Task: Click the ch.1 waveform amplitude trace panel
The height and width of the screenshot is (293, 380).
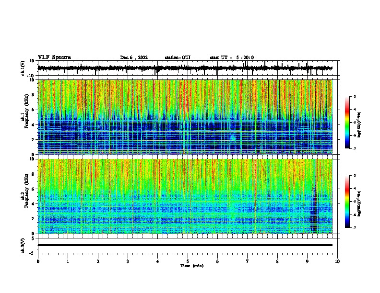Action: point(188,68)
